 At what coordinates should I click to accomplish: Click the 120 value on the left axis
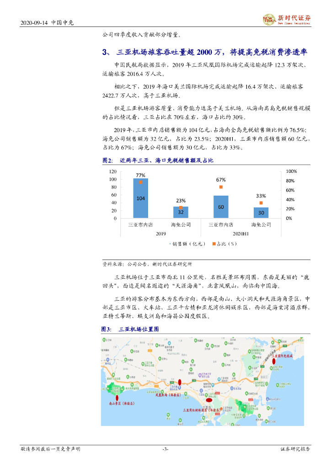(113, 172)
